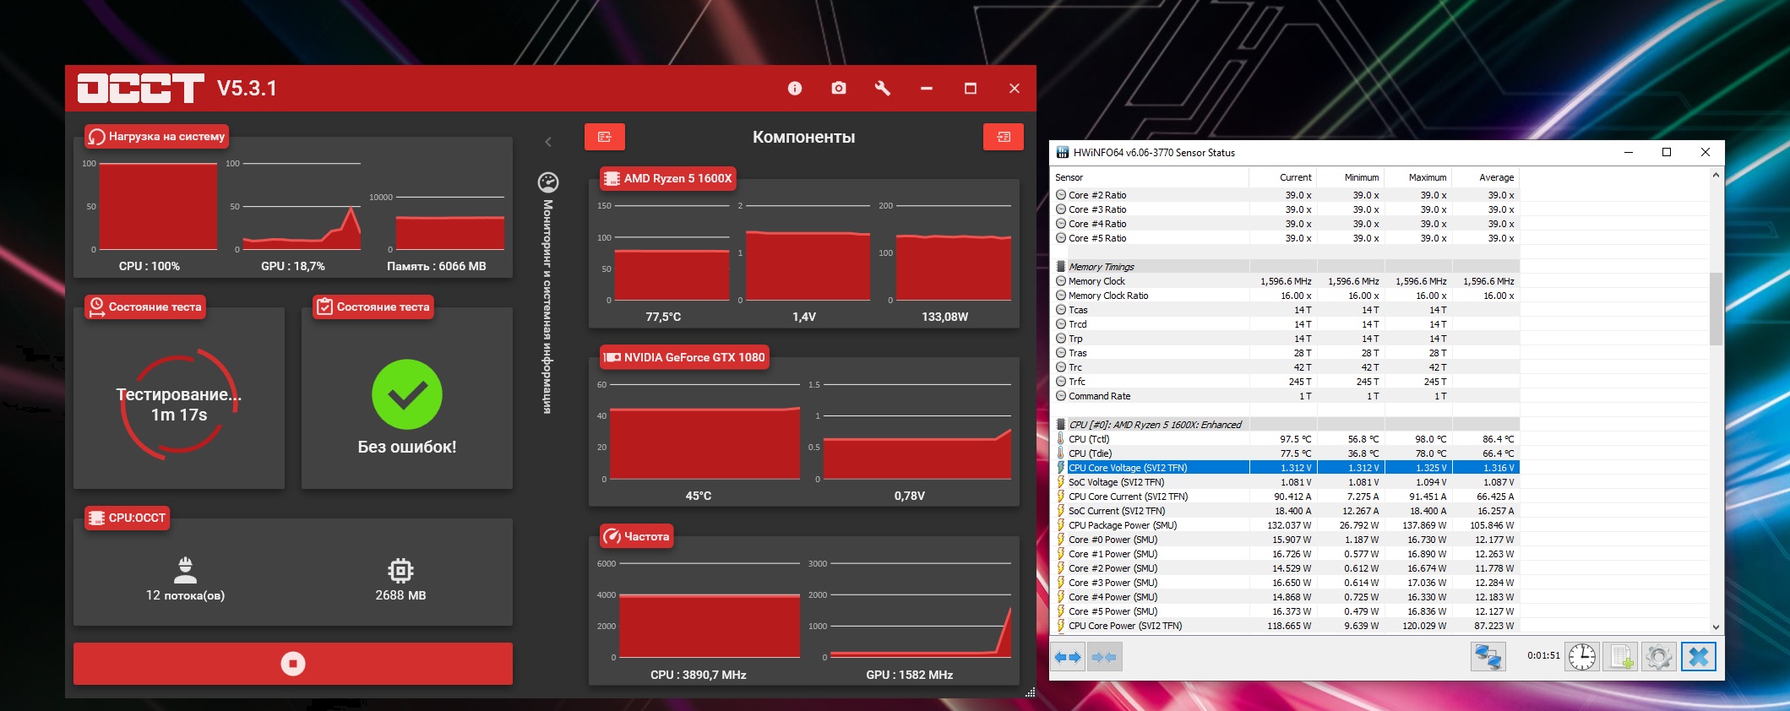Close sensors with HWiNFO blue X icon
This screenshot has width=1790, height=711.
[x=1699, y=657]
